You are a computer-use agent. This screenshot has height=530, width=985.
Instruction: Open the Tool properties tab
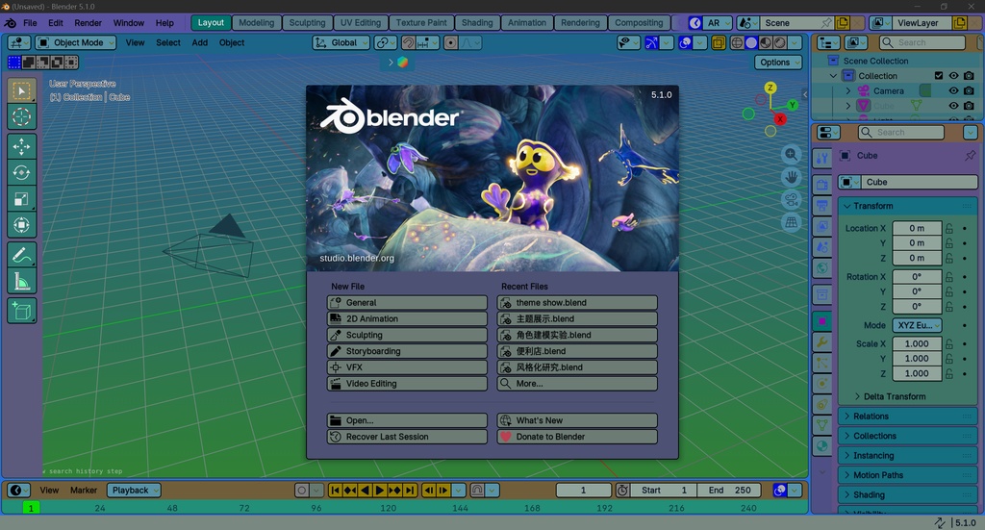tap(822, 159)
